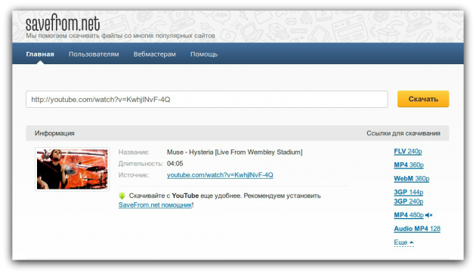Click the Информация header label
This screenshot has height=274, width=476.
pos(54,133)
